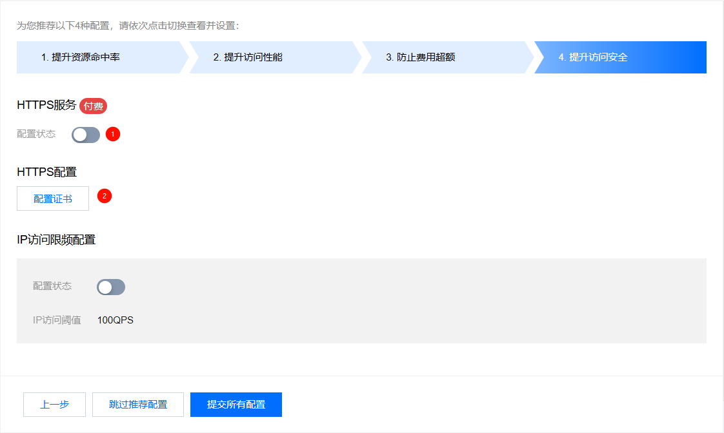Go to step 1 提升资源命中率
Screen dimensions: 724x433
coord(97,57)
